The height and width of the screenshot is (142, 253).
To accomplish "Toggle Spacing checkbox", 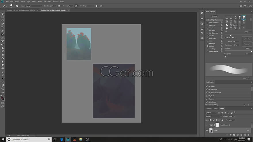I will 225,54.
